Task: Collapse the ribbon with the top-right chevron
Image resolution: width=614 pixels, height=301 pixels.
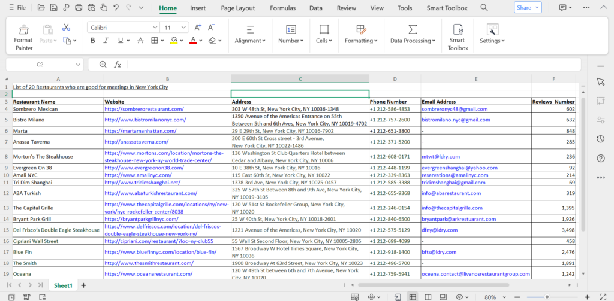Action: (x=603, y=7)
